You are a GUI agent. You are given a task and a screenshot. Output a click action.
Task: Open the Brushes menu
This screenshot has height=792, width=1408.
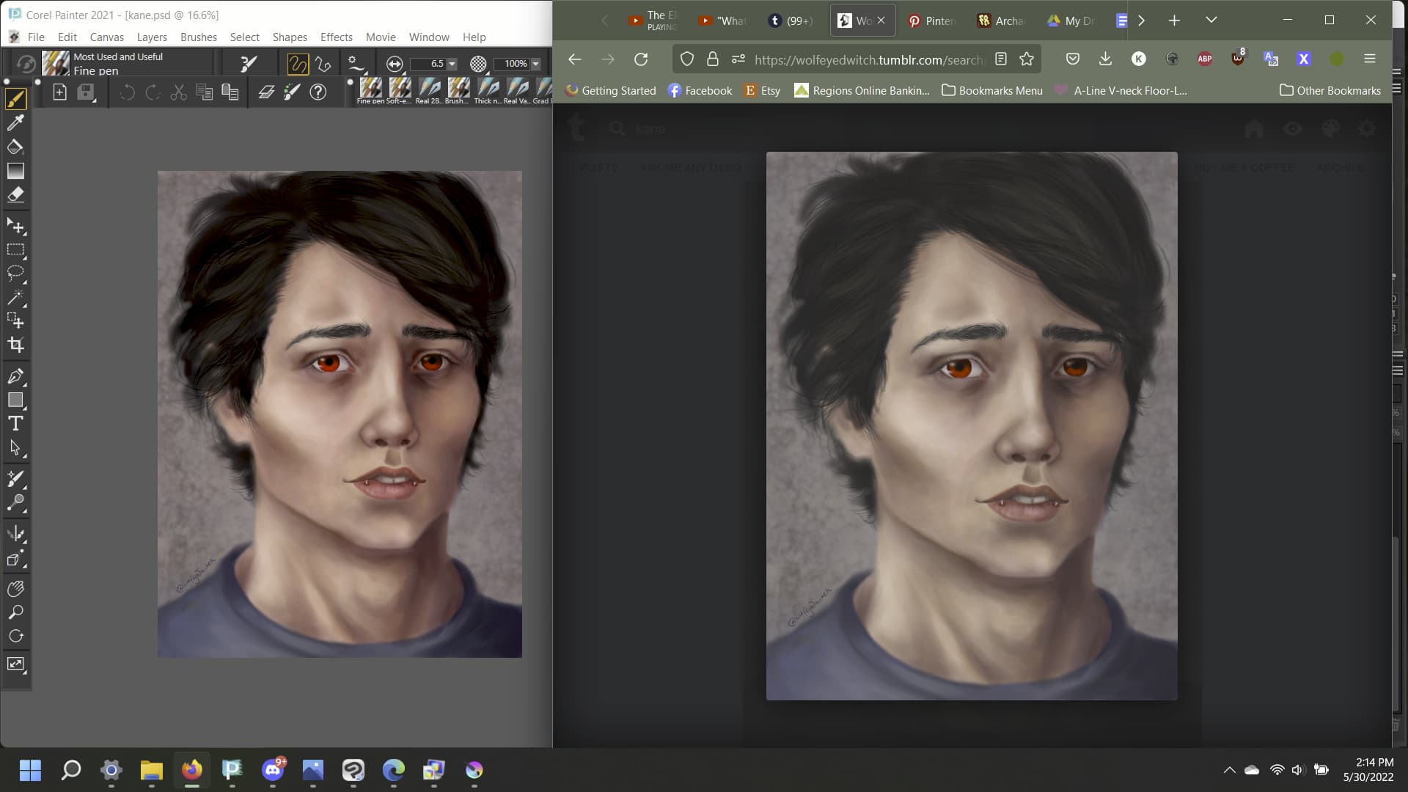198,37
